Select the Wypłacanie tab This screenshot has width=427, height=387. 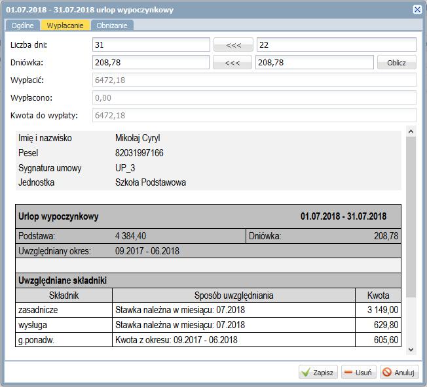pyautogui.click(x=65, y=25)
